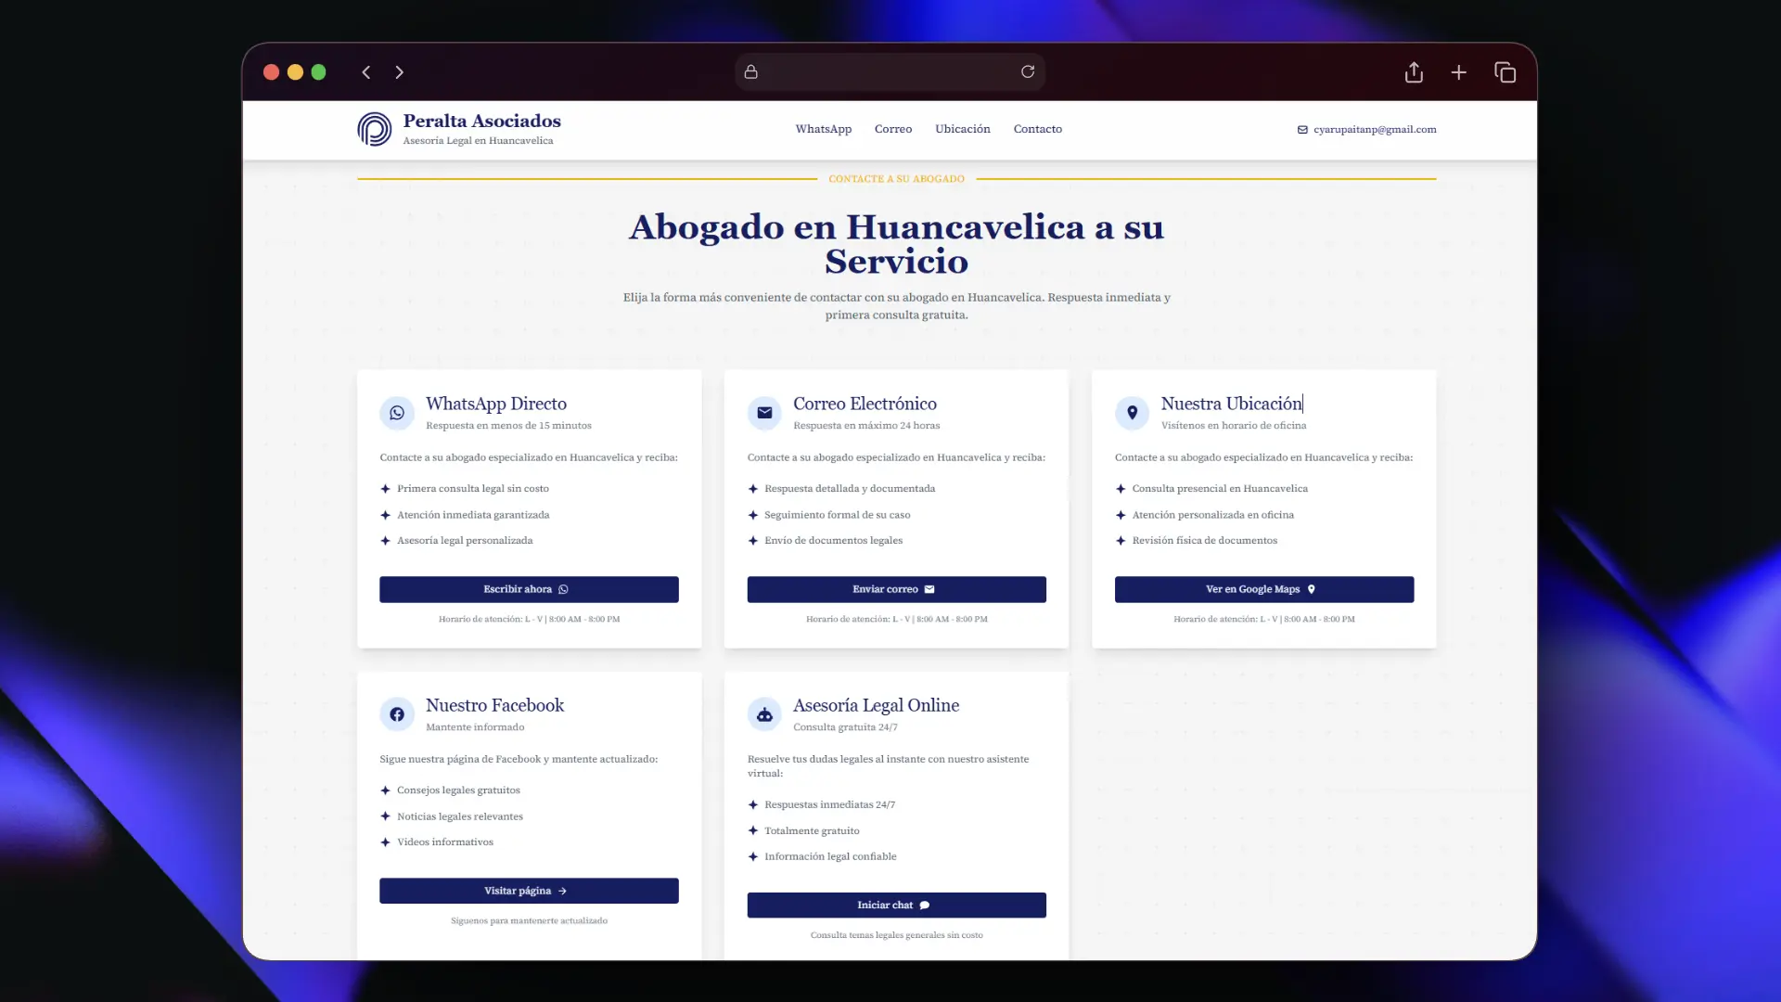The width and height of the screenshot is (1781, 1002).
Task: Select Contacto in the navigation menu
Action: pos(1037,129)
